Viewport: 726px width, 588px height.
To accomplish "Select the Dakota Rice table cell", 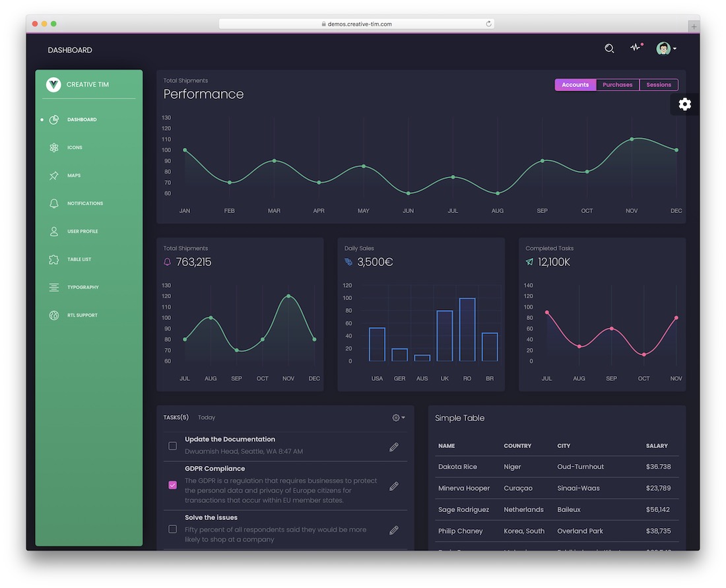I will [x=457, y=467].
